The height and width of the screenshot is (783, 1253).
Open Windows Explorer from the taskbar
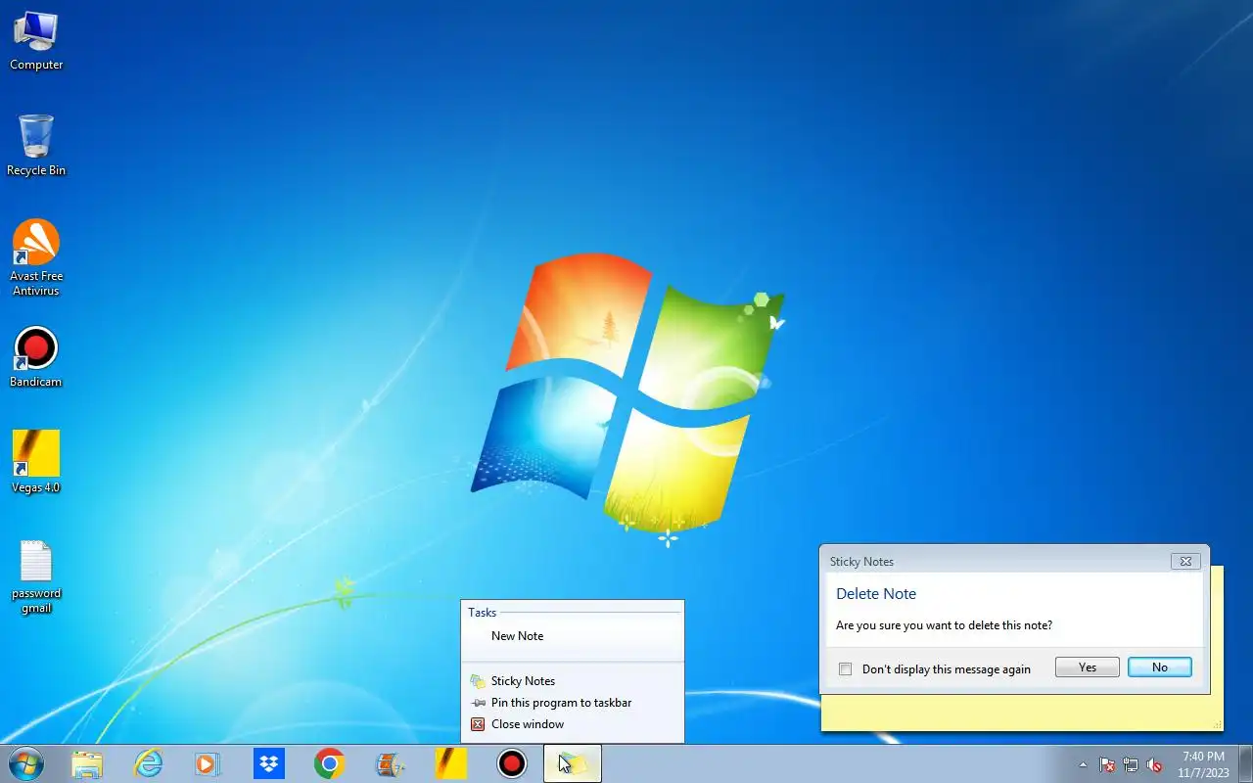(87, 763)
